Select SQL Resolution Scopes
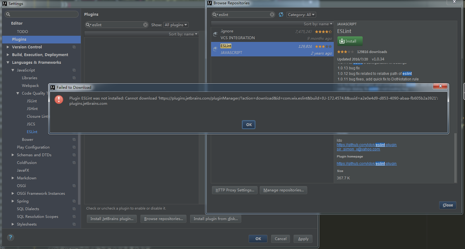Screen dimensions: 465x249 38,217
